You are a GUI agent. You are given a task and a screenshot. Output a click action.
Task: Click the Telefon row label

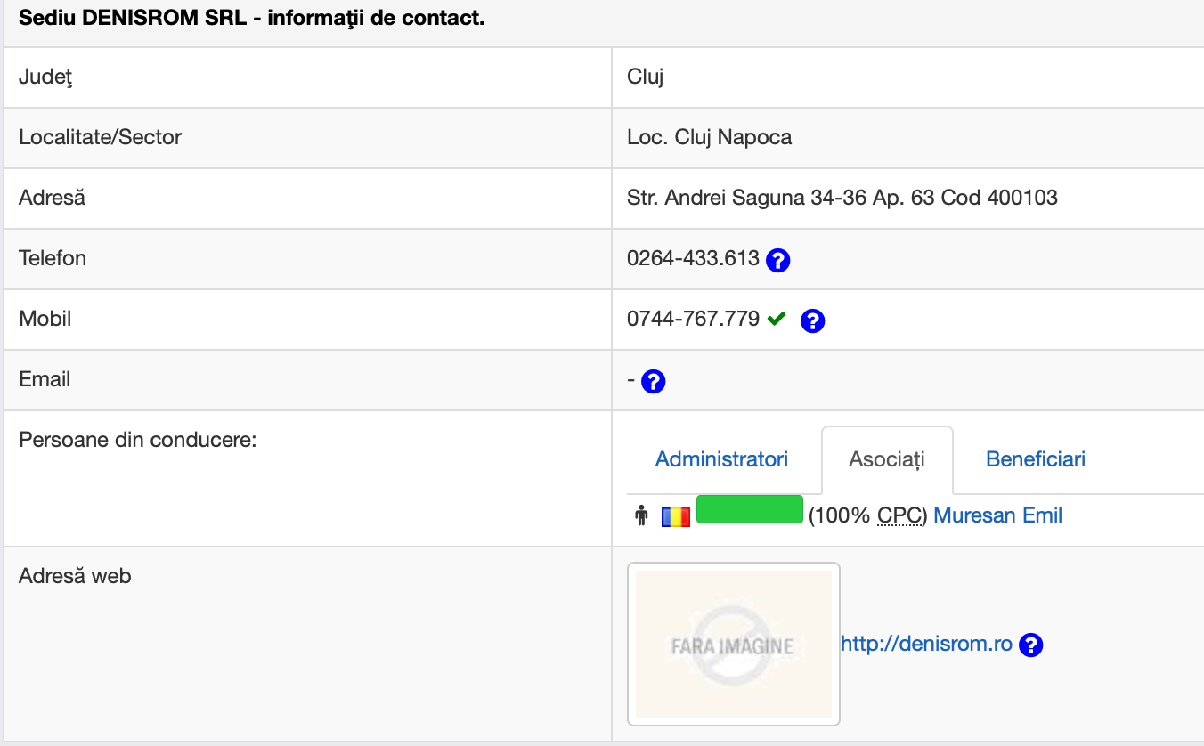[x=53, y=258]
